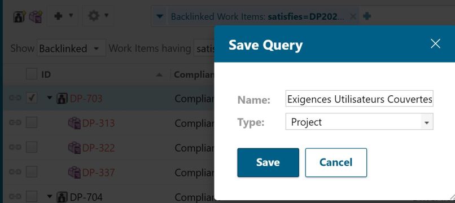The width and height of the screenshot is (455, 203).
Task: Uncheck the DP-703 row checkbox
Action: tap(32, 98)
